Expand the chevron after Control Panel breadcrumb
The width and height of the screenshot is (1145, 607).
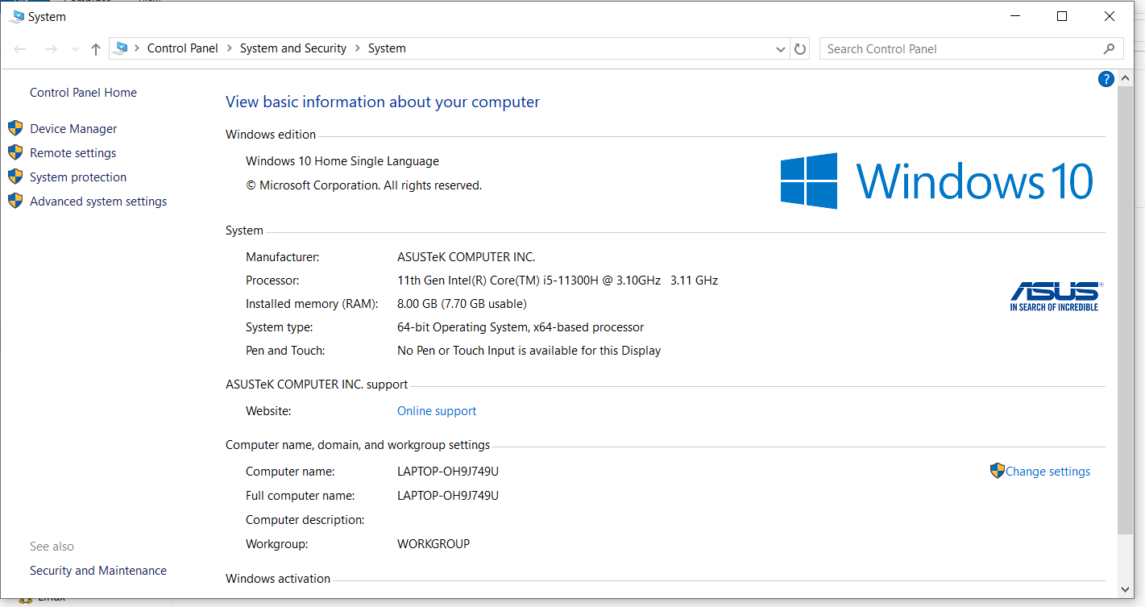pyautogui.click(x=230, y=48)
